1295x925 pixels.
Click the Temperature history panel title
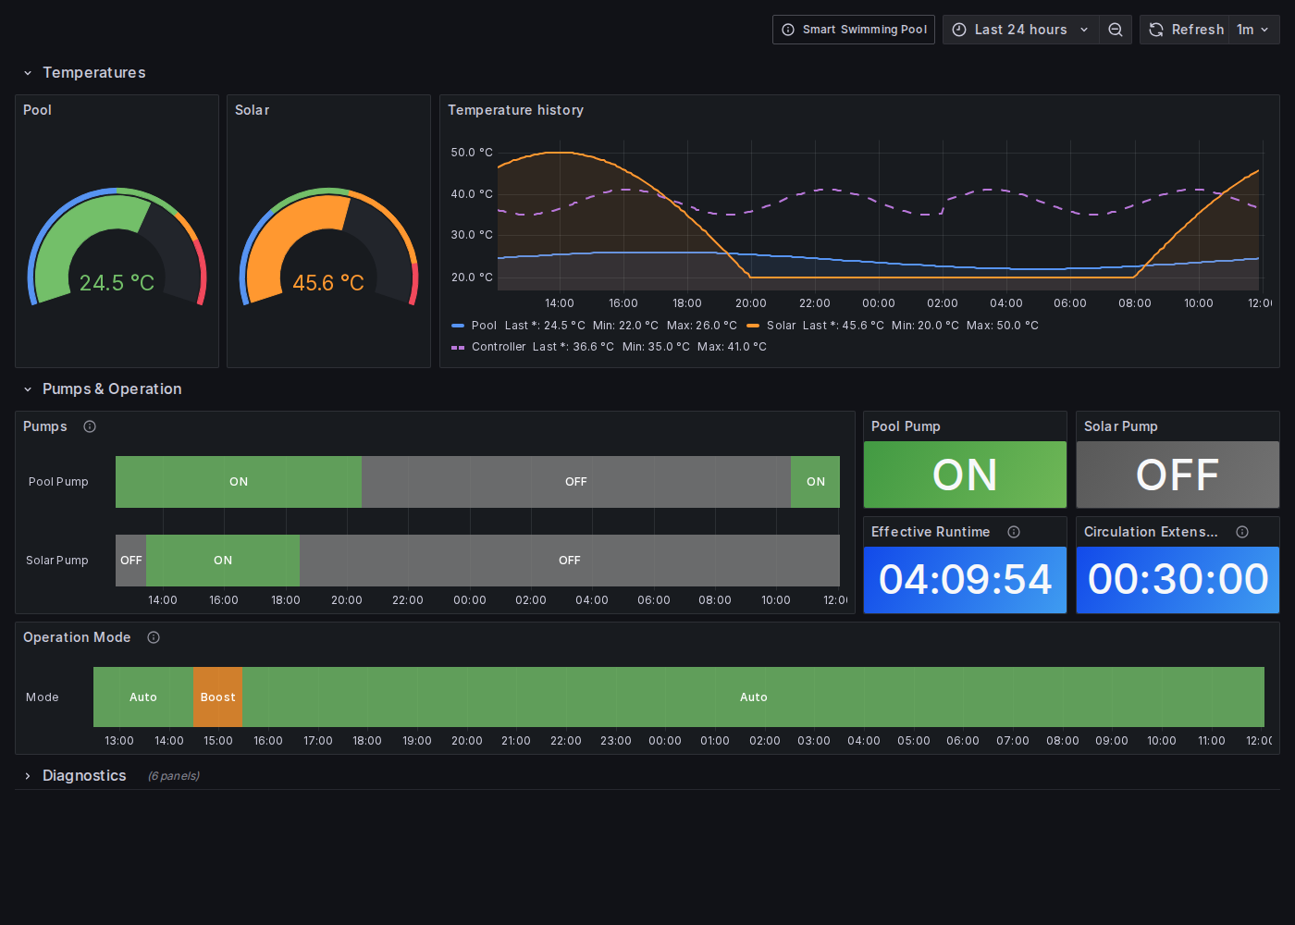point(516,110)
